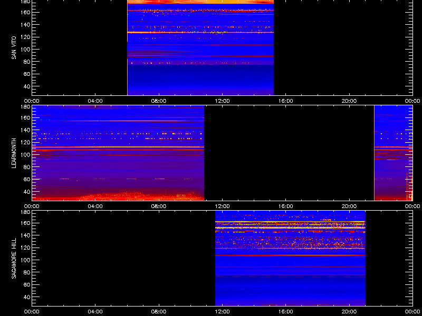This screenshot has height=316, width=422.
Task: Click the 12:00 time label below San Vito plot
Action: [x=222, y=101]
